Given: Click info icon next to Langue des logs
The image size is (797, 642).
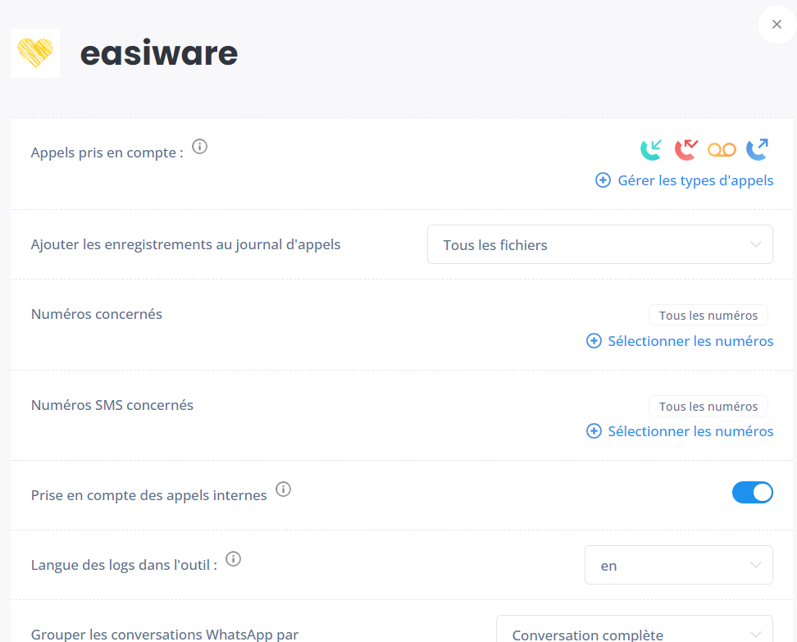Looking at the screenshot, I should point(234,558).
